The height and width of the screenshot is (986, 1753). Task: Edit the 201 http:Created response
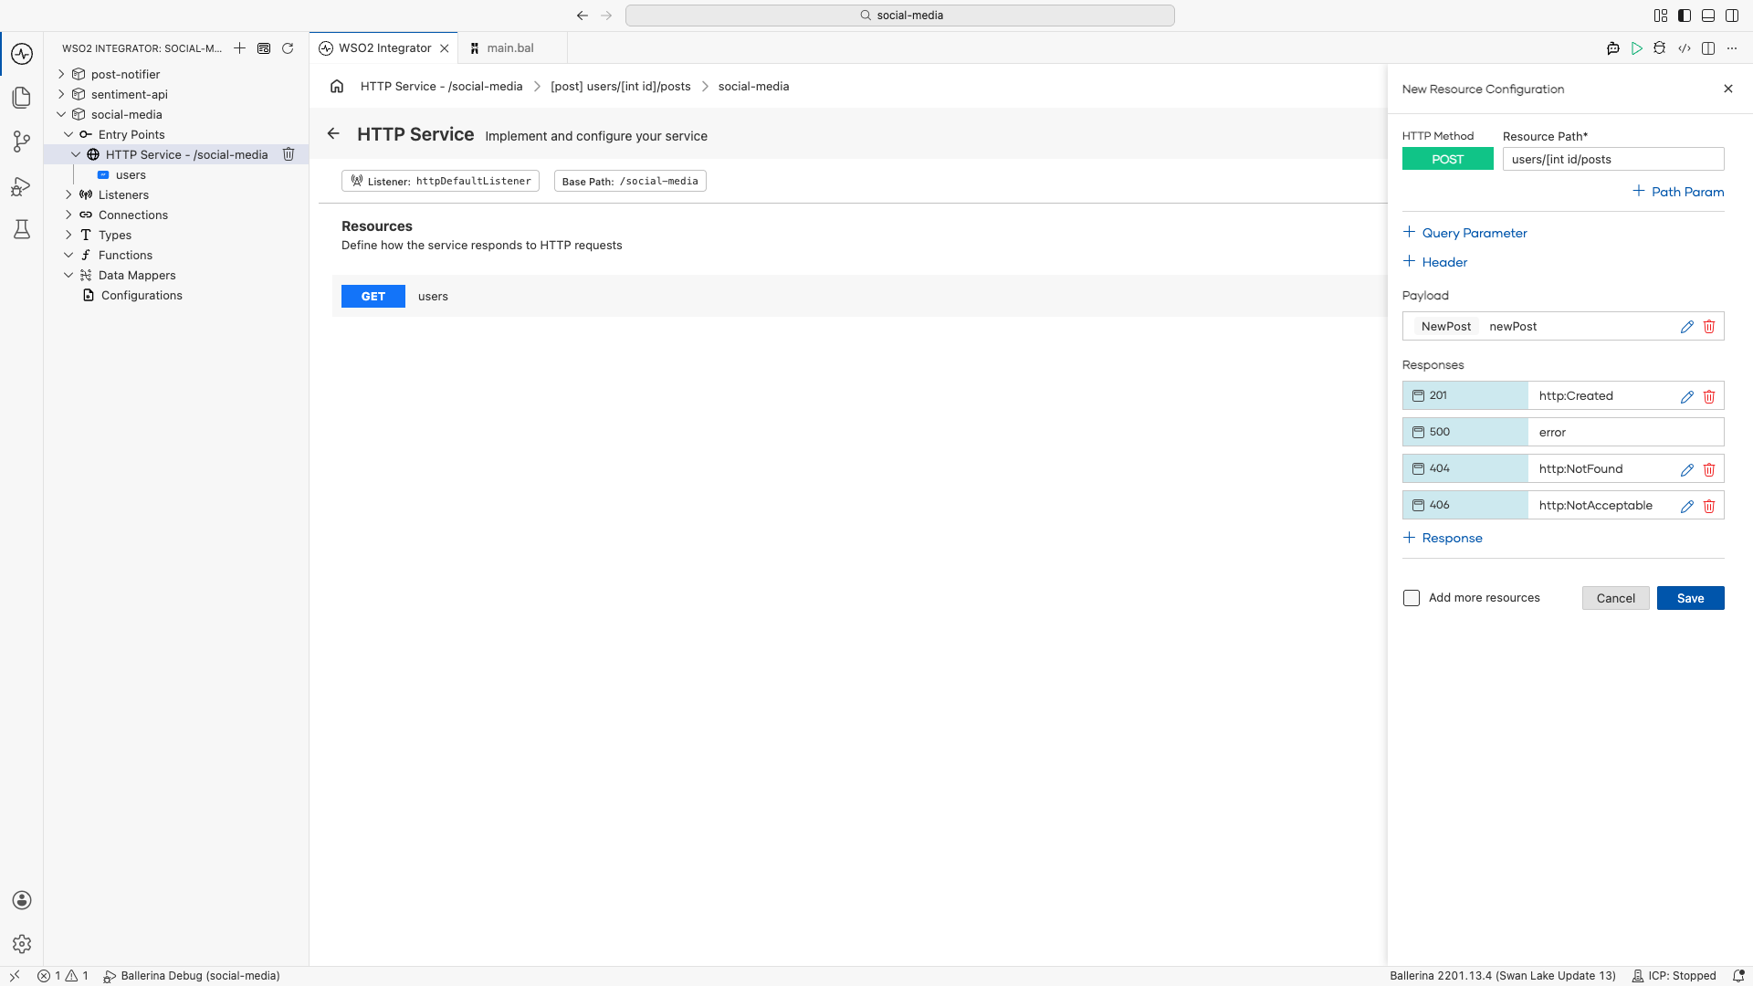pyautogui.click(x=1687, y=396)
